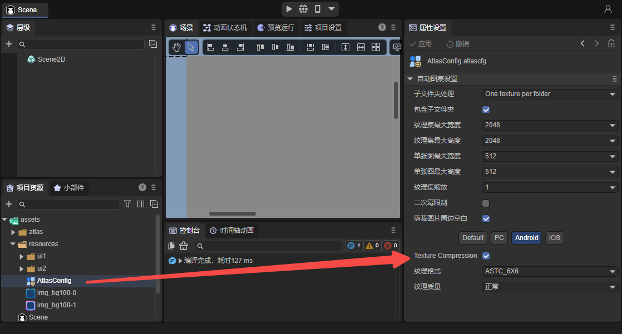Open the 纹理格式 ASTC_6X6 dropdown
The width and height of the screenshot is (622, 334).
coord(549,271)
